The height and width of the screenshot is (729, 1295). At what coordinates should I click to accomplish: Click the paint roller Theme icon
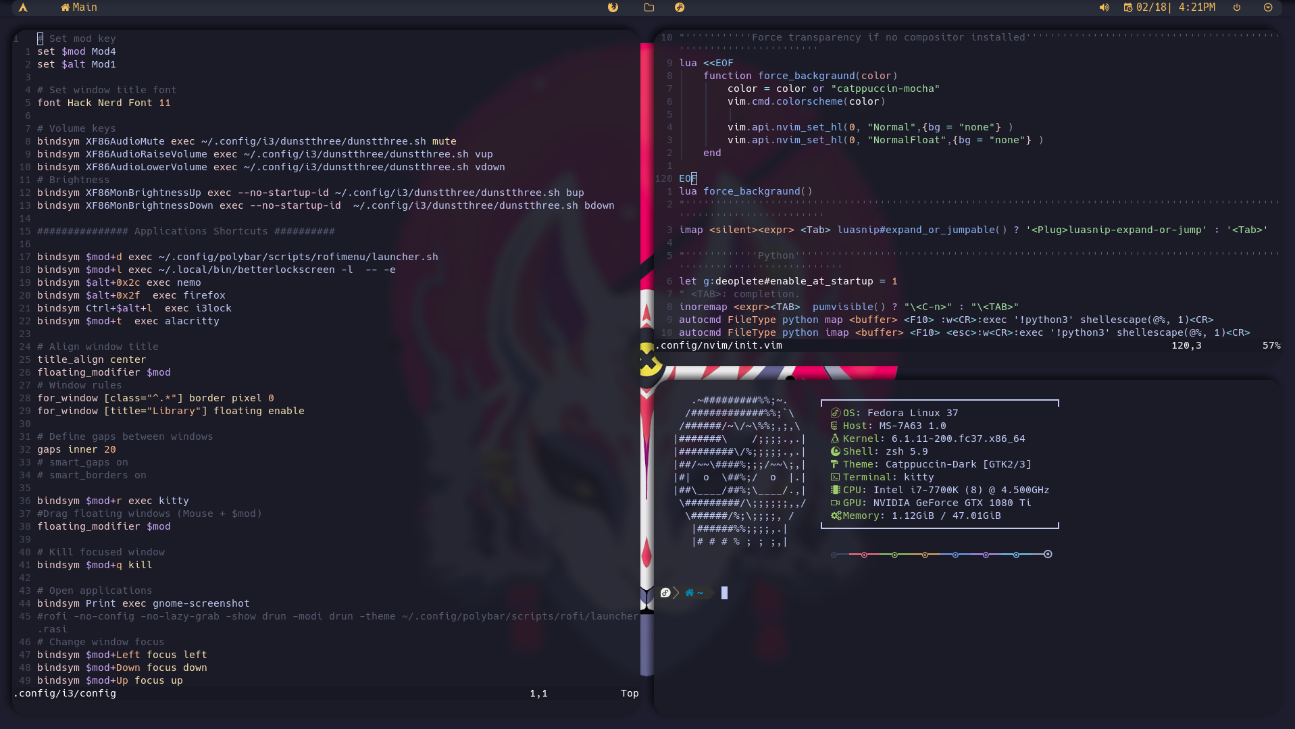(x=835, y=464)
